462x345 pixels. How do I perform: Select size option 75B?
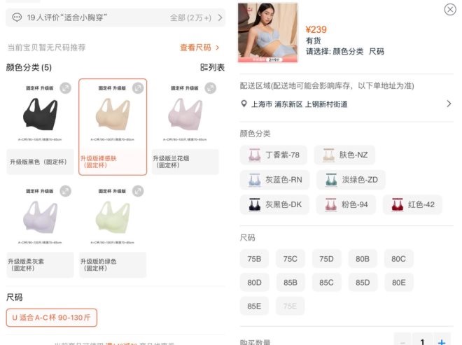click(254, 259)
